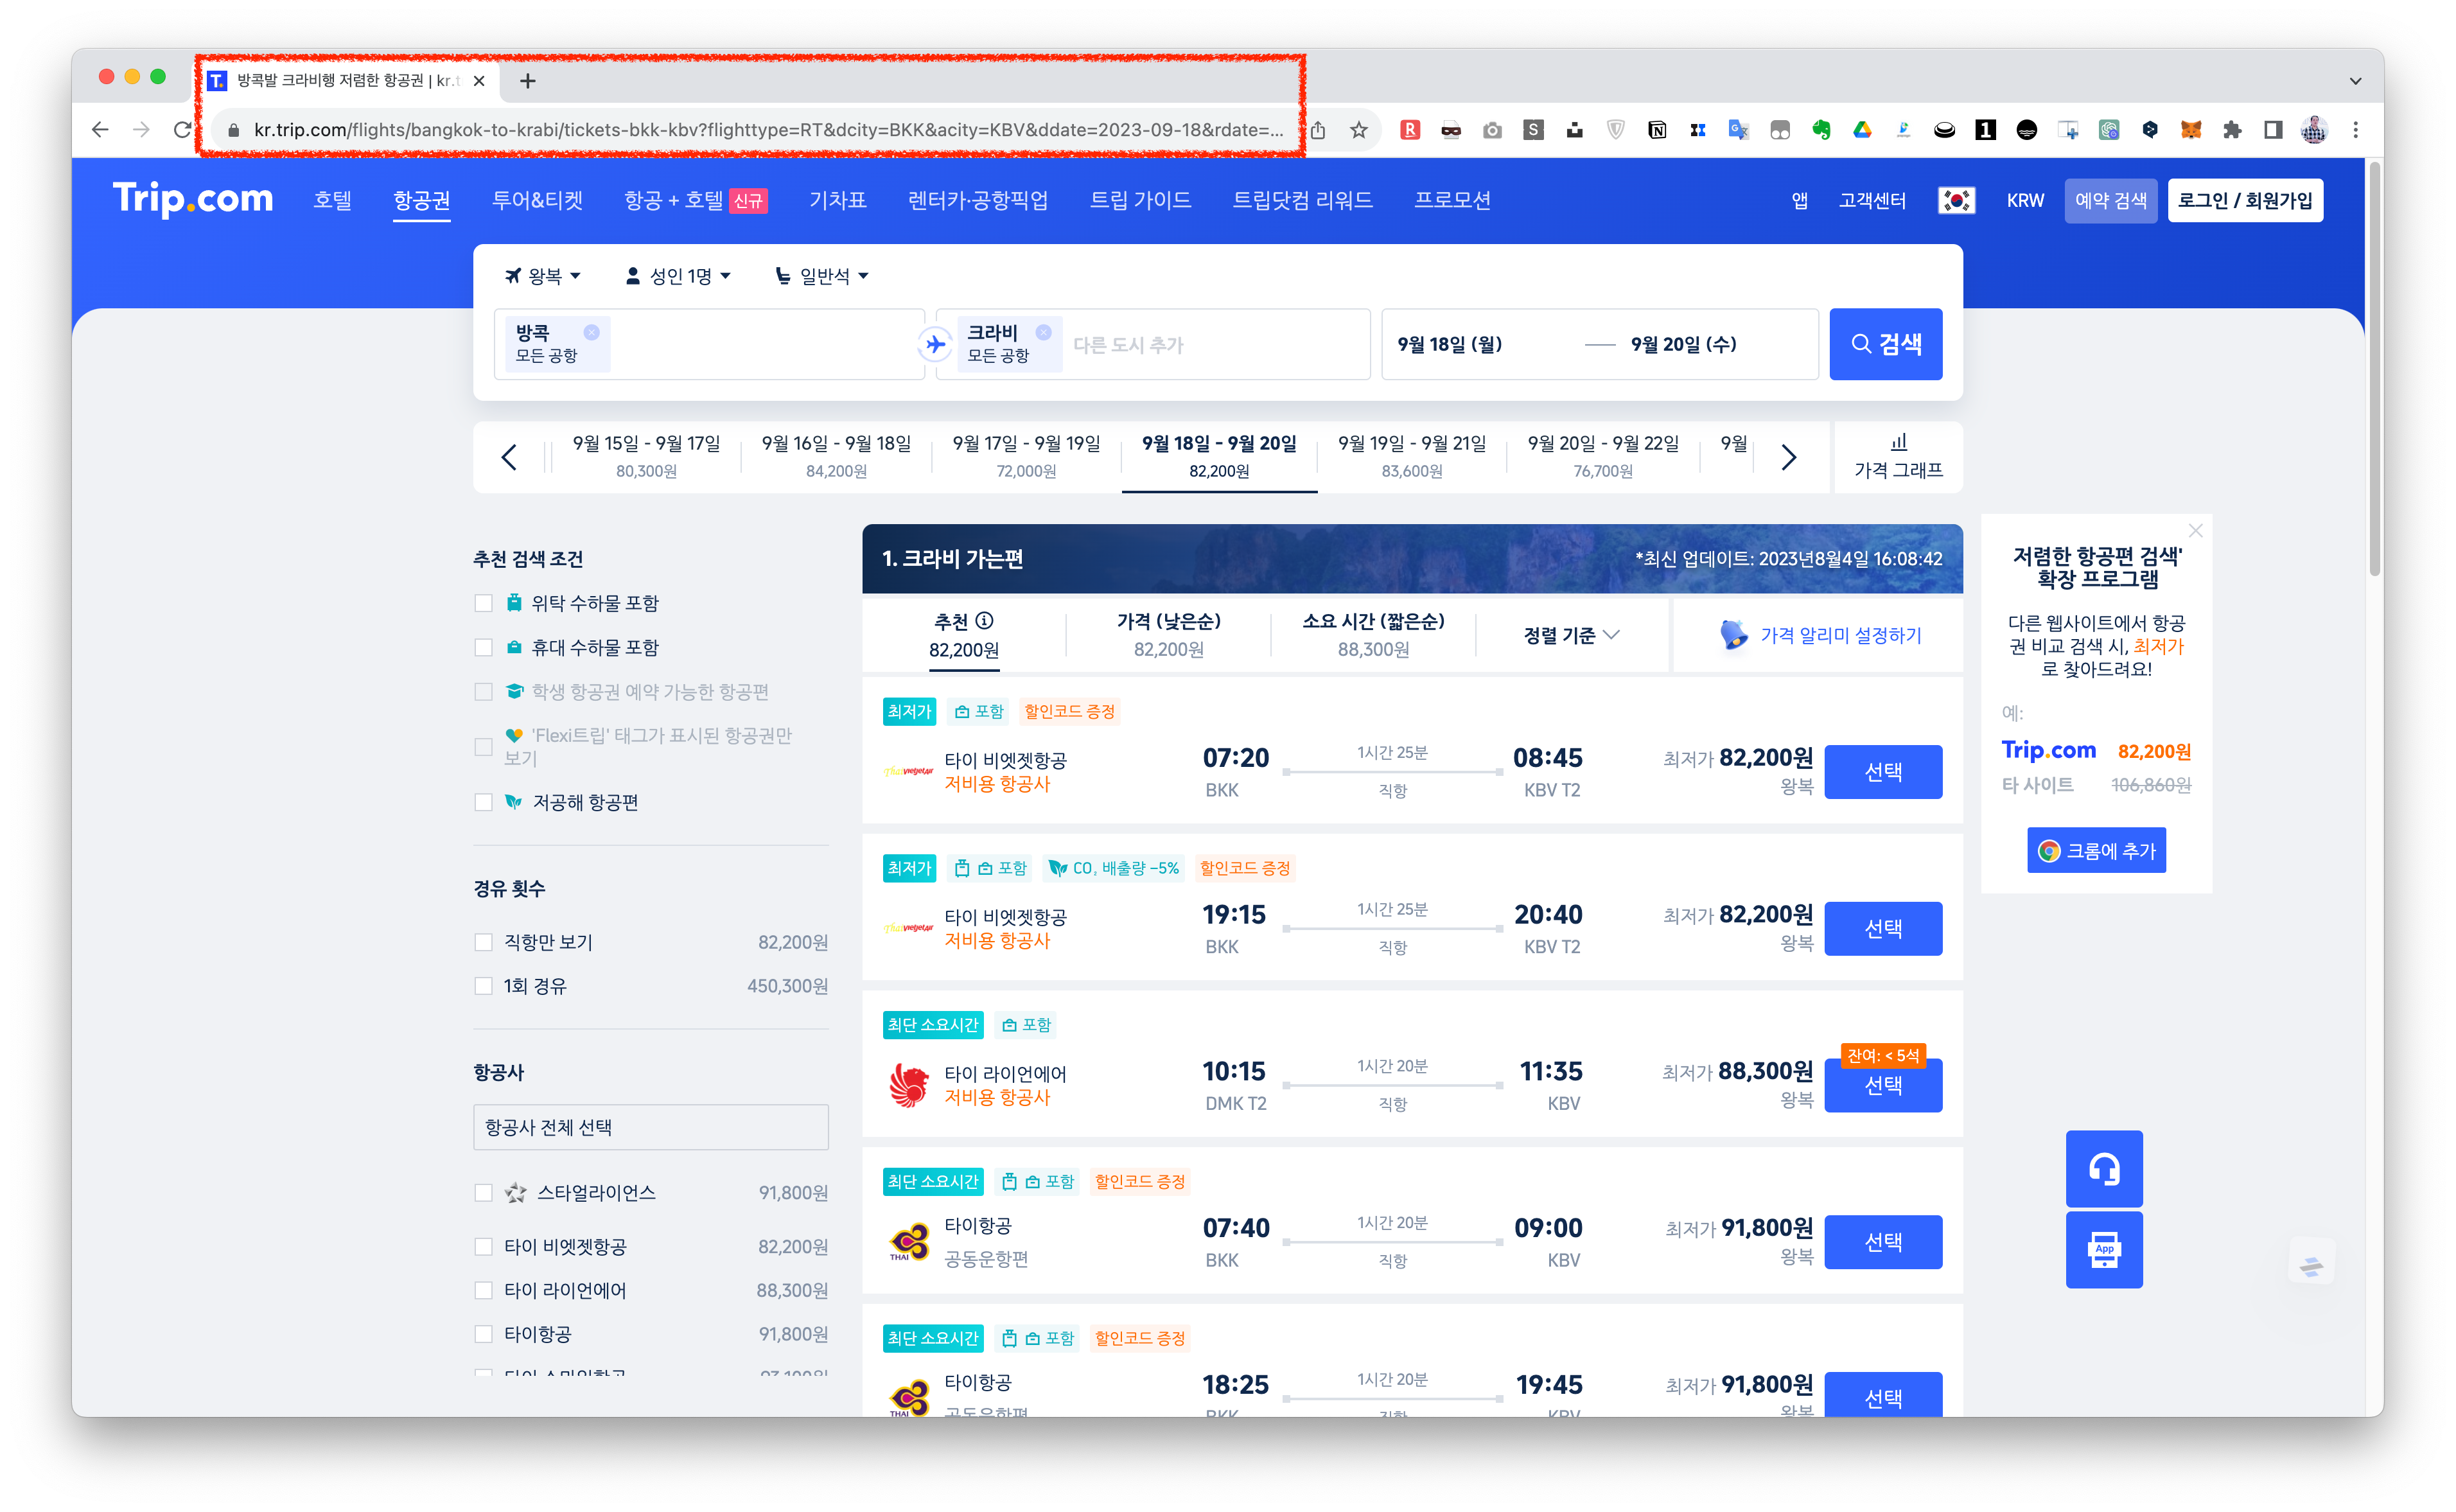Click the browser back arrow
Screen dimensions: 2456x1512
pos(99,130)
